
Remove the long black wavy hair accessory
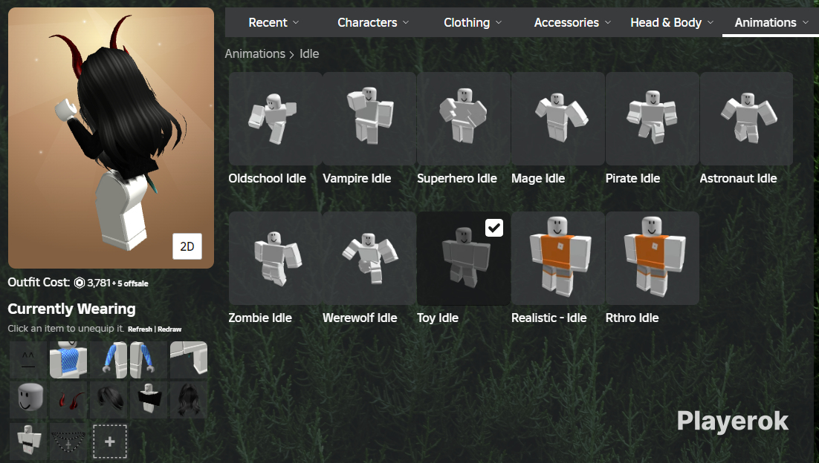point(189,399)
